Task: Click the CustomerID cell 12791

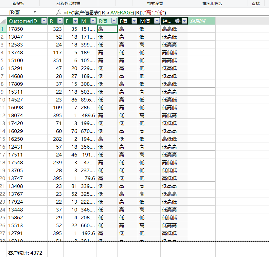Action: click(x=27, y=233)
